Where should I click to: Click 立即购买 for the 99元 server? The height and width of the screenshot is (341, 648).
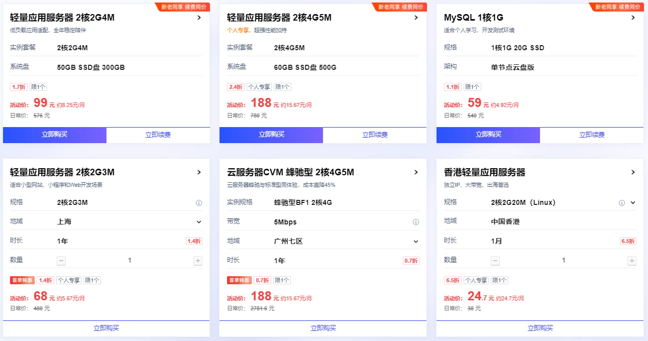click(55, 135)
